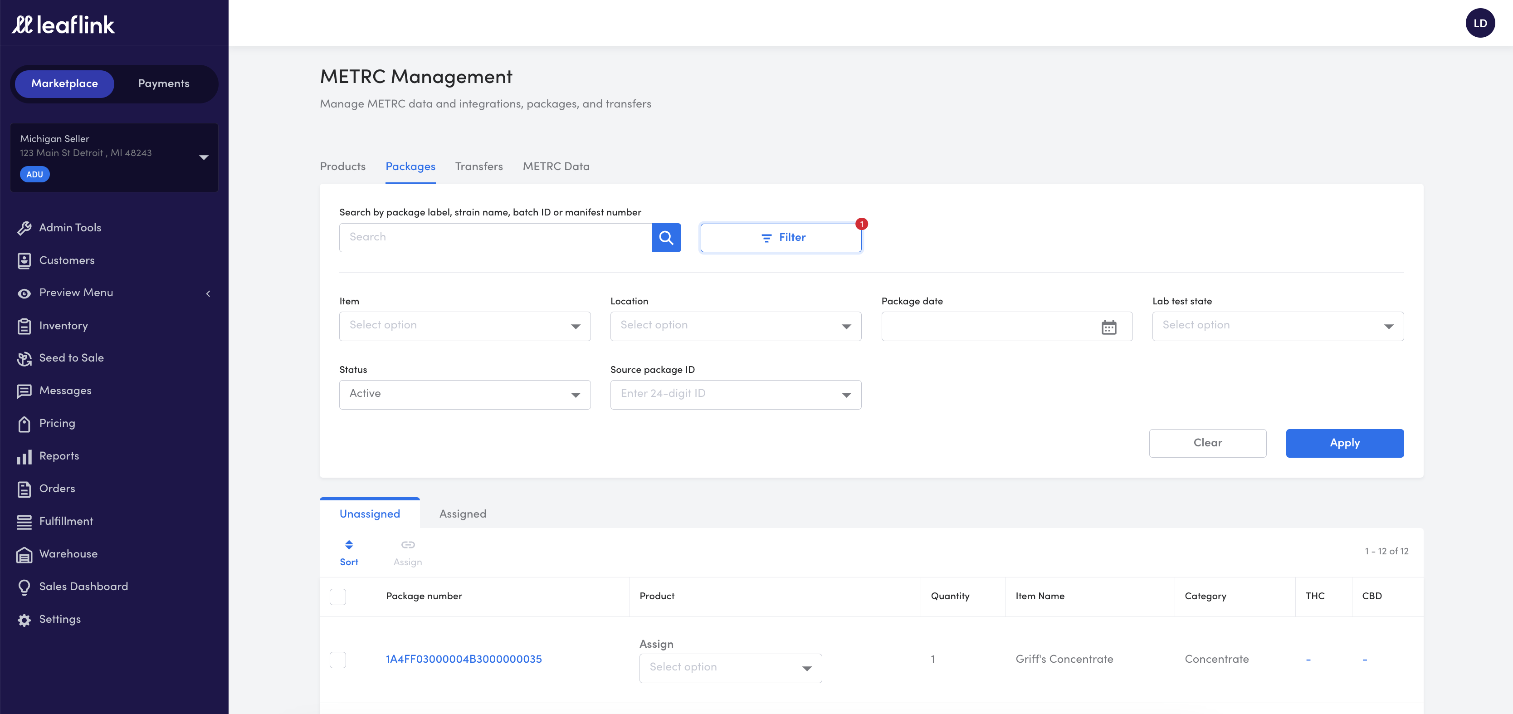Expand the Preview Menu chevron
Viewport: 1513px width, 714px height.
(x=208, y=293)
